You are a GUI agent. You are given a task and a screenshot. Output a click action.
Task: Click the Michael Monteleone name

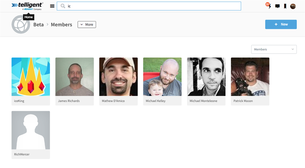[x=203, y=101]
